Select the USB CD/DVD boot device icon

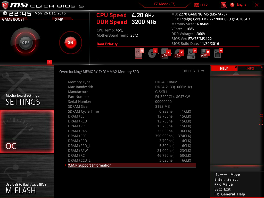[179, 53]
